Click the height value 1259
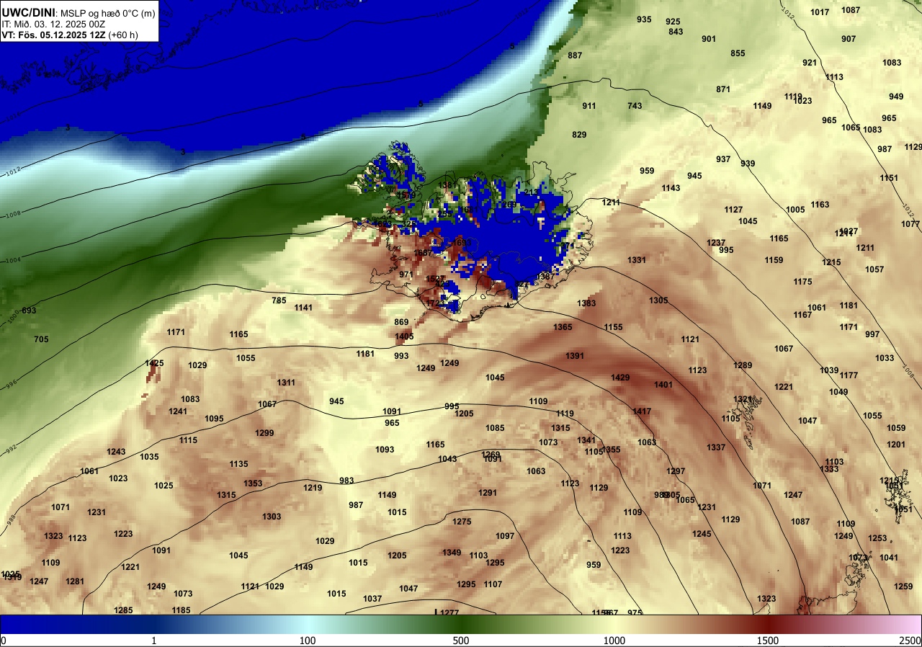The width and height of the screenshot is (922, 647). 903,586
